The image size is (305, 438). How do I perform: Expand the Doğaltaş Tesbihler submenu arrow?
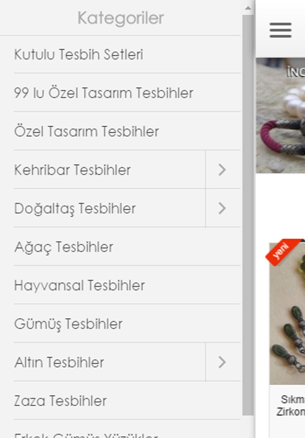click(223, 208)
